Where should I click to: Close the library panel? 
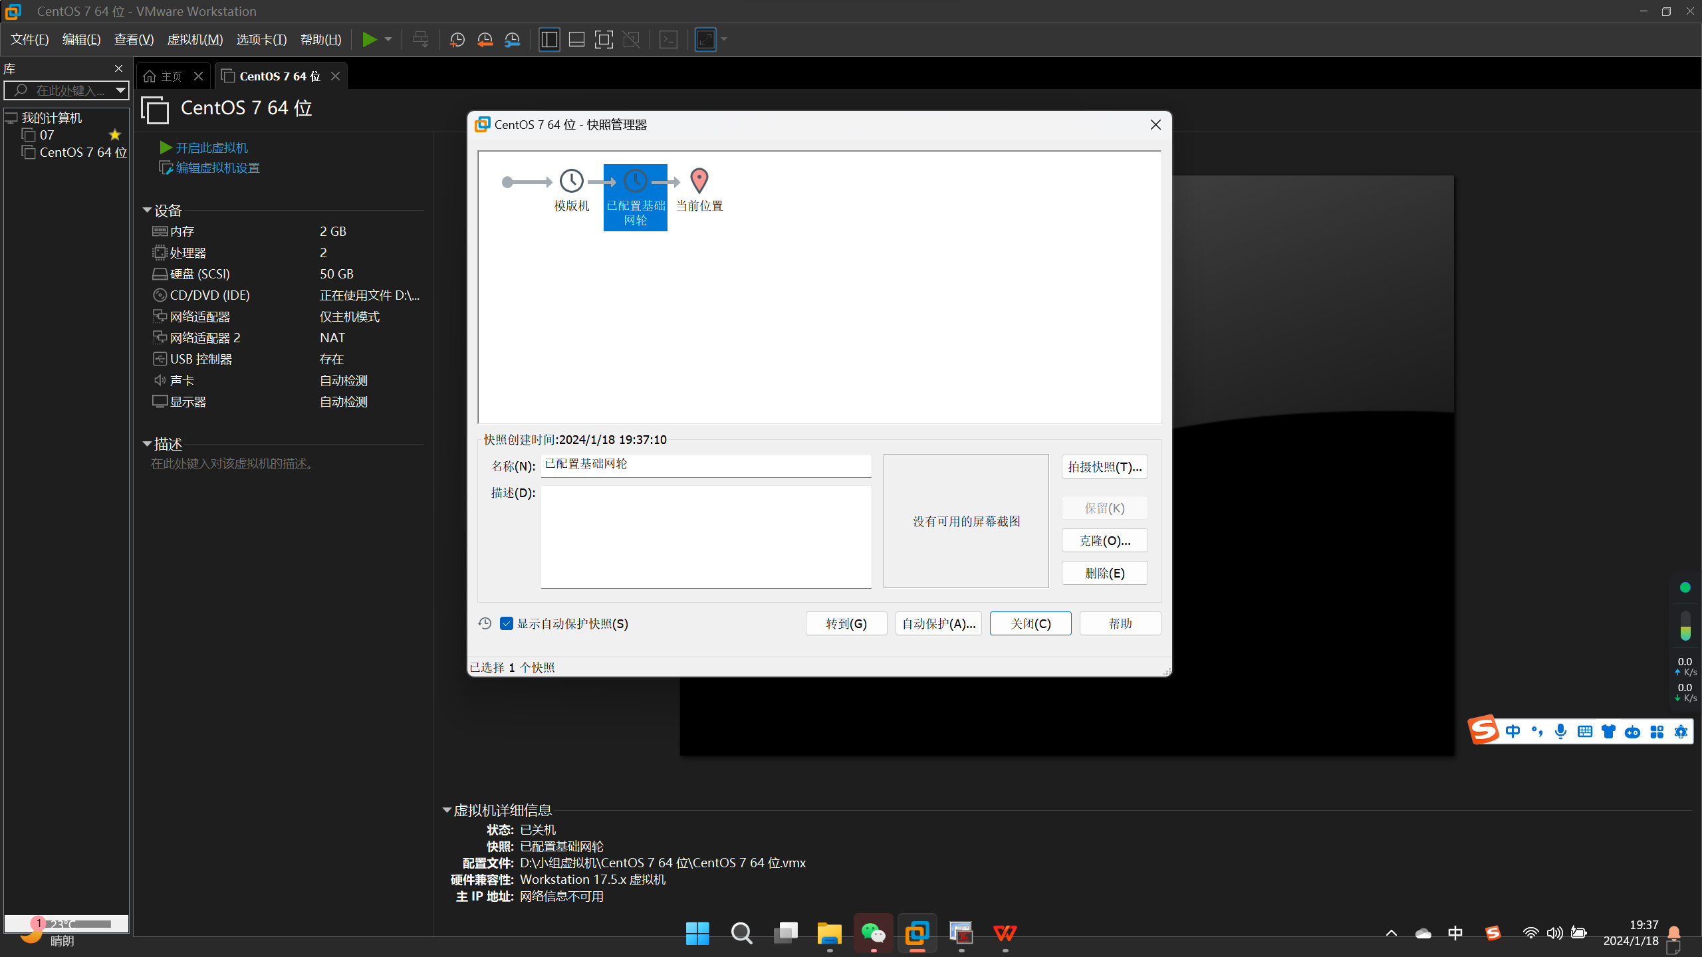coord(118,68)
